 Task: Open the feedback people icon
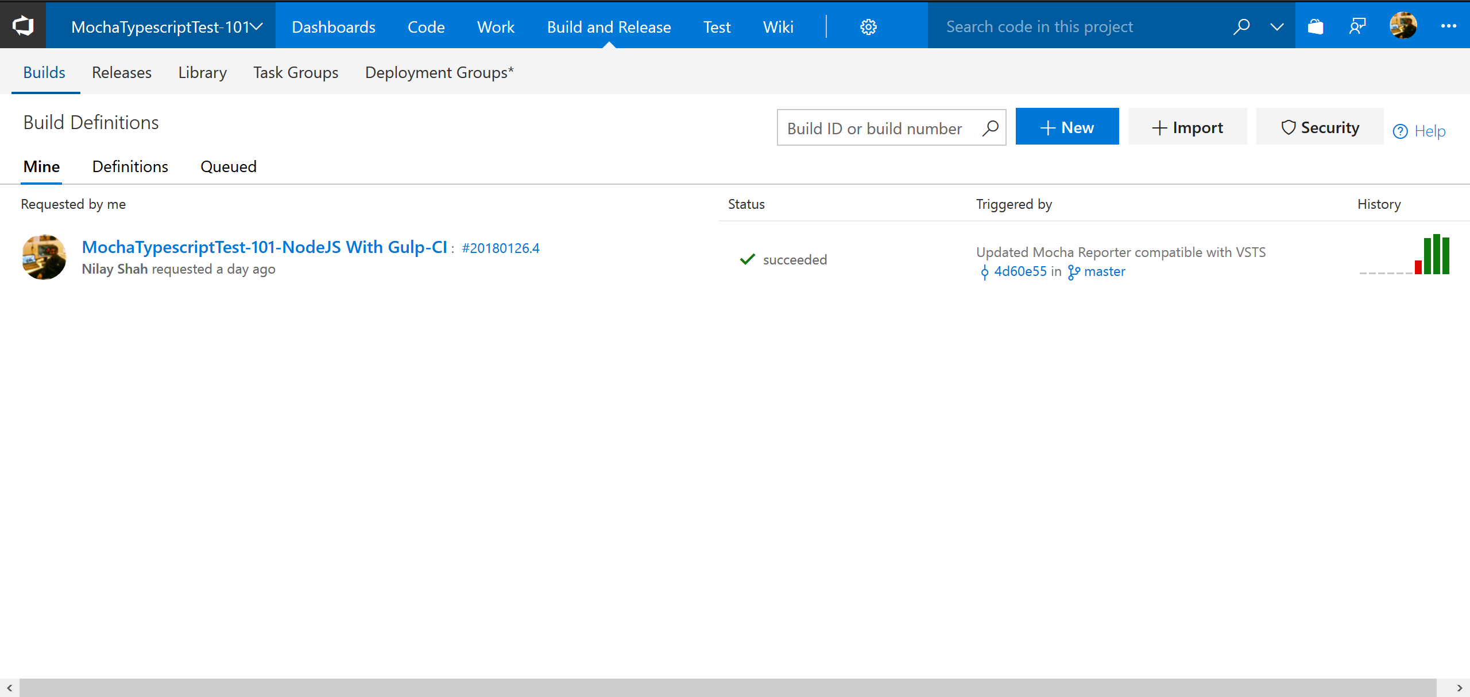(1357, 26)
